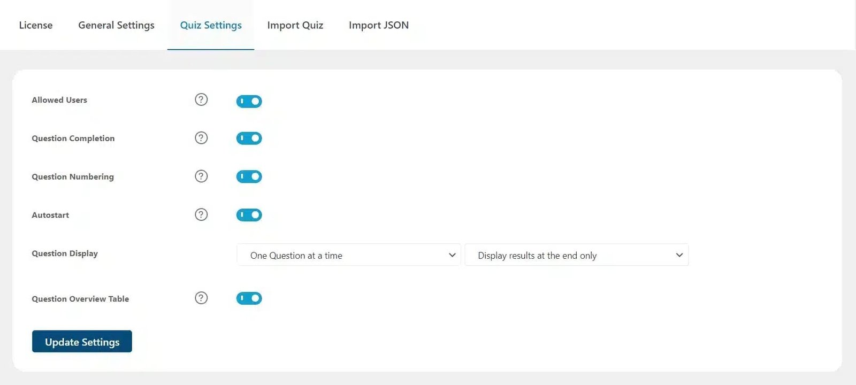Open the Import JSON tab
Viewport: 856px width, 385px height.
pyautogui.click(x=379, y=25)
